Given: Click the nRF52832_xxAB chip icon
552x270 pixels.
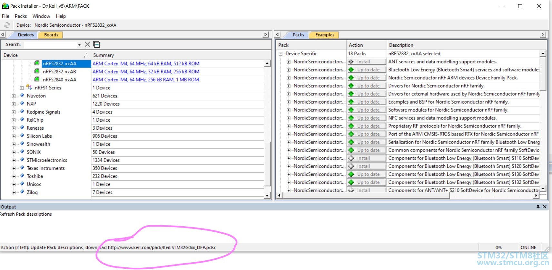Looking at the screenshot, I should (37, 71).
